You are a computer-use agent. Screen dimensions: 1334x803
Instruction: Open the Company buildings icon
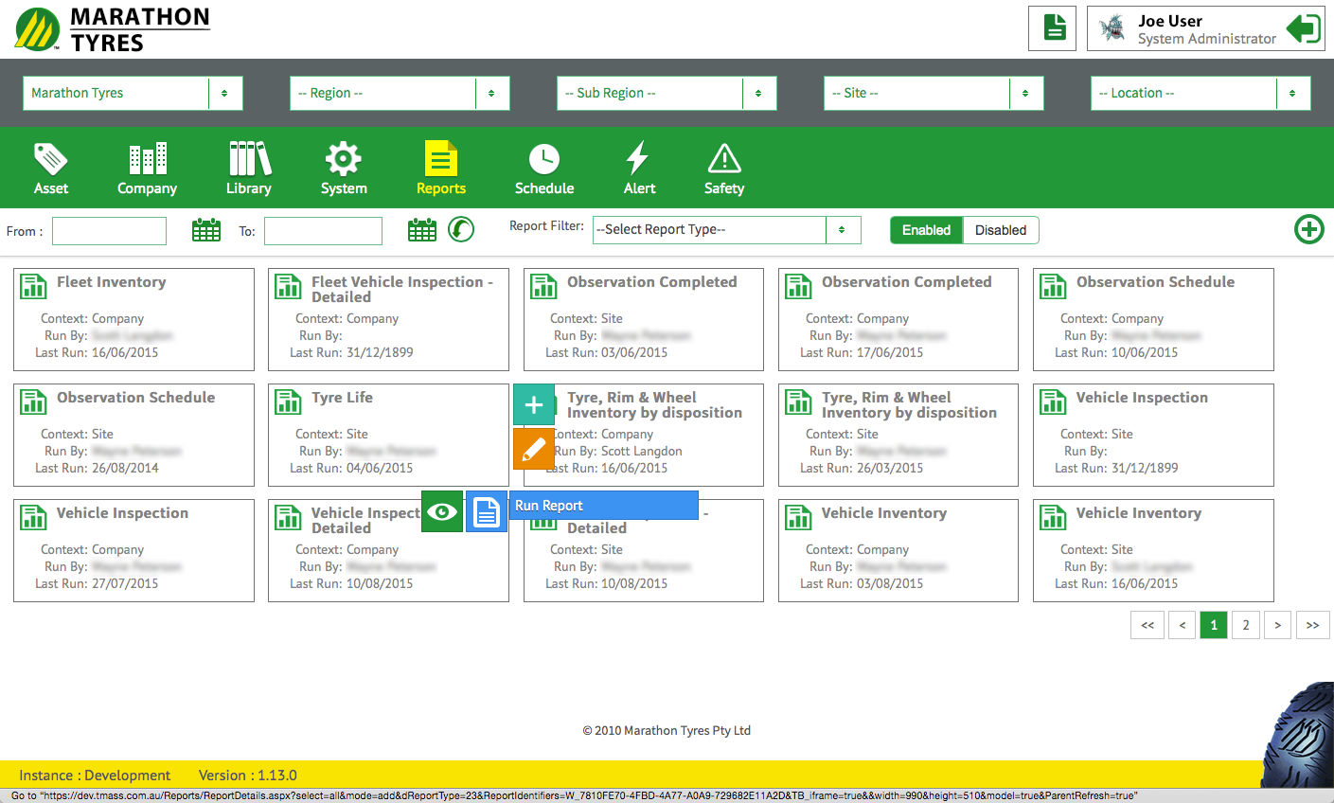tap(147, 159)
